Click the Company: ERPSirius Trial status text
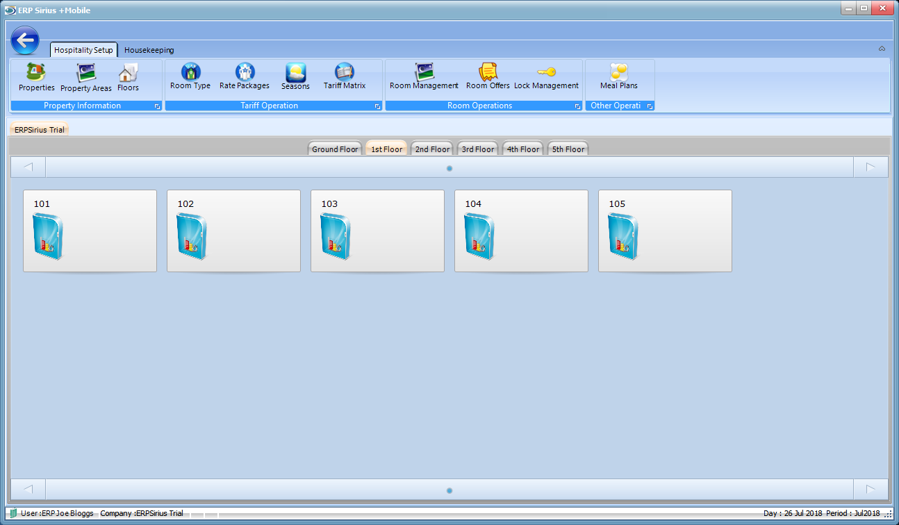This screenshot has width=899, height=525. point(142,513)
